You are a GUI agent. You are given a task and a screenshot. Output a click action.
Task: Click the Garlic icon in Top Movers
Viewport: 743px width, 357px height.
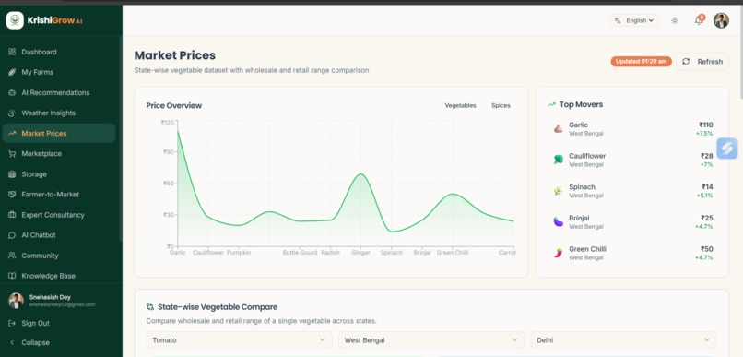point(559,128)
